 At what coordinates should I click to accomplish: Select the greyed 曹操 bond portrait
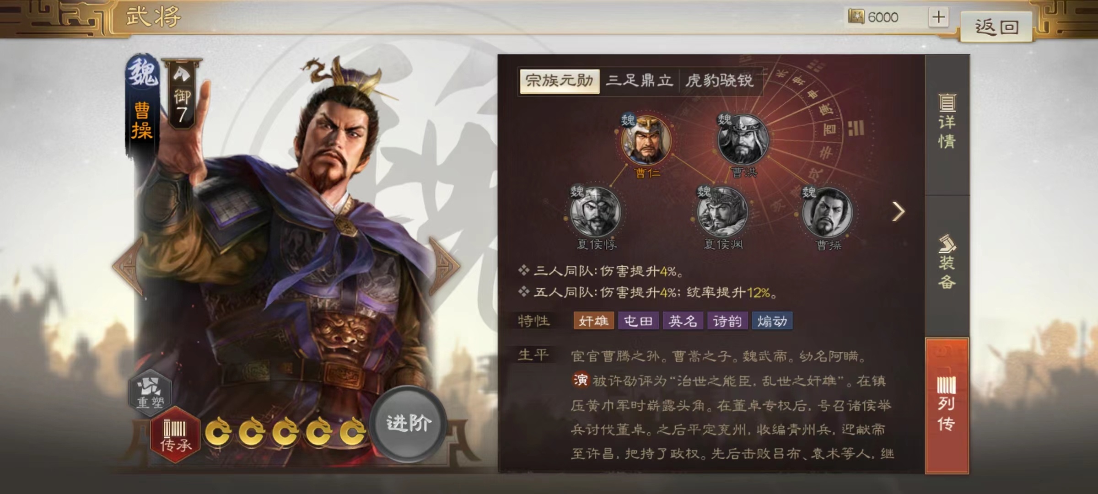click(x=828, y=212)
